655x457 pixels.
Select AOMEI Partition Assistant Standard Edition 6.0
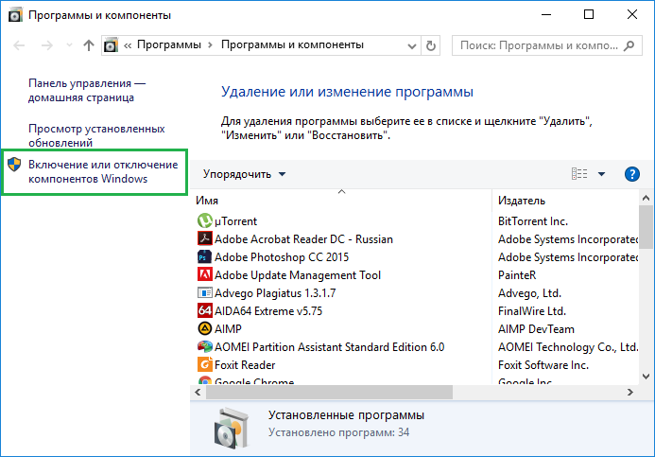tap(329, 347)
